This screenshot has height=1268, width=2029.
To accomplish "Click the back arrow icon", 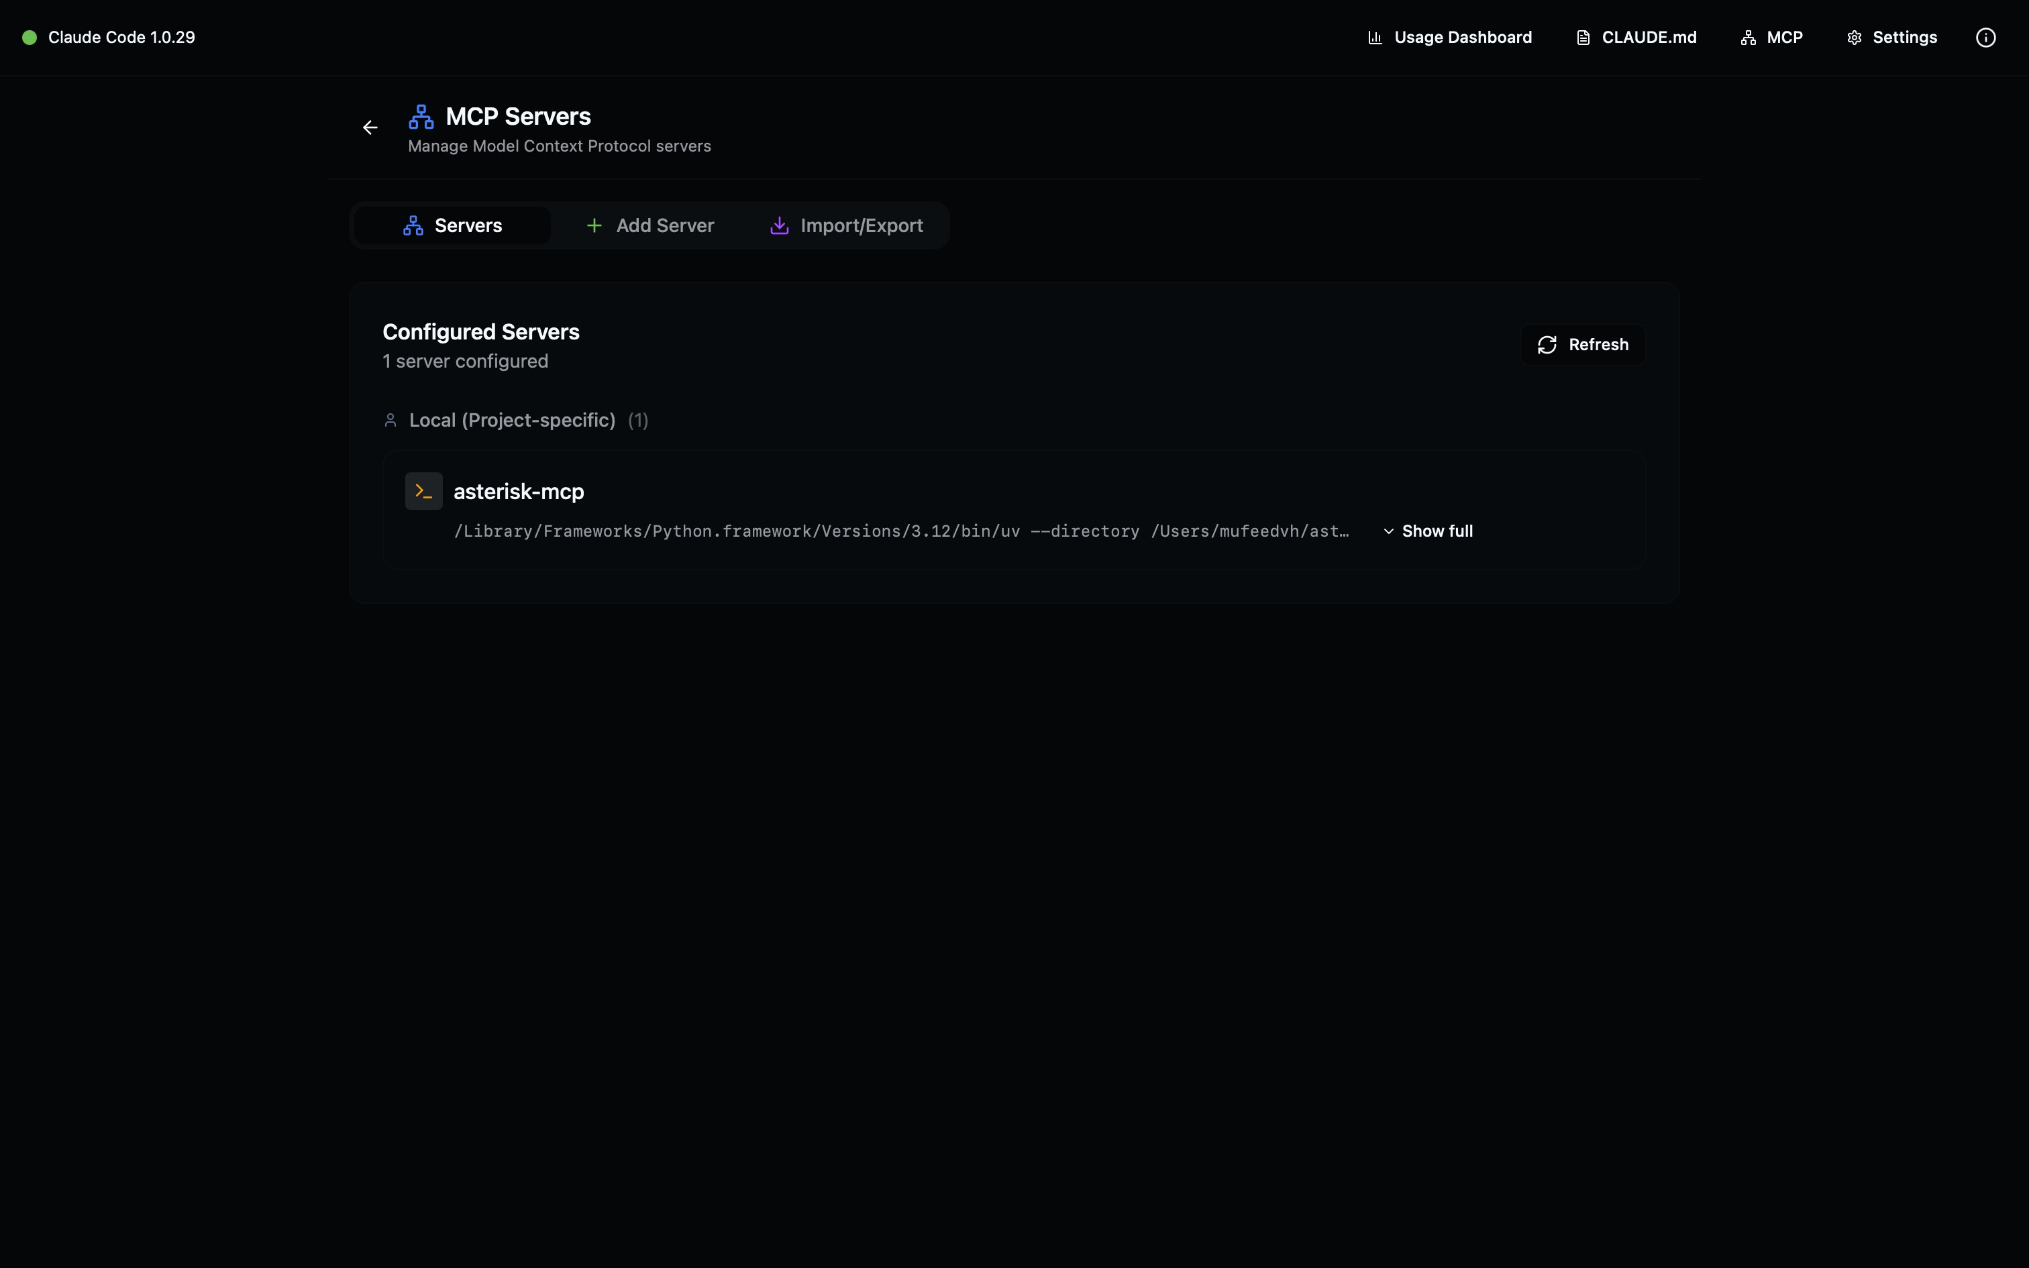I will (x=370, y=127).
